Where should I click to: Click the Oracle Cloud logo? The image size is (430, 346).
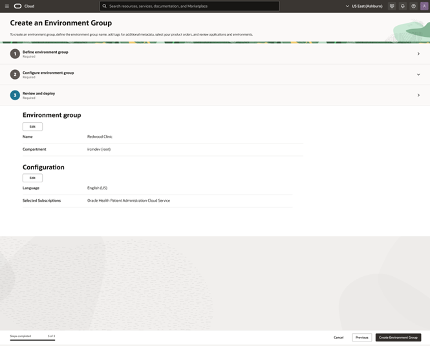click(x=17, y=6)
